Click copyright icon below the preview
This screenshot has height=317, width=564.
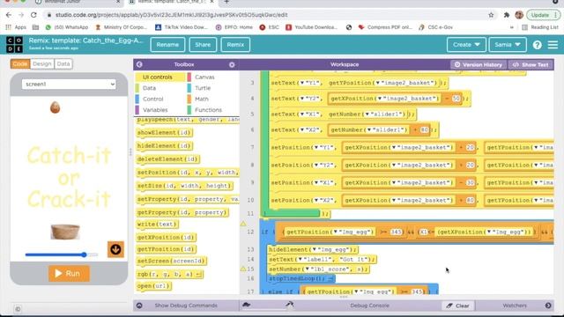(x=18, y=309)
